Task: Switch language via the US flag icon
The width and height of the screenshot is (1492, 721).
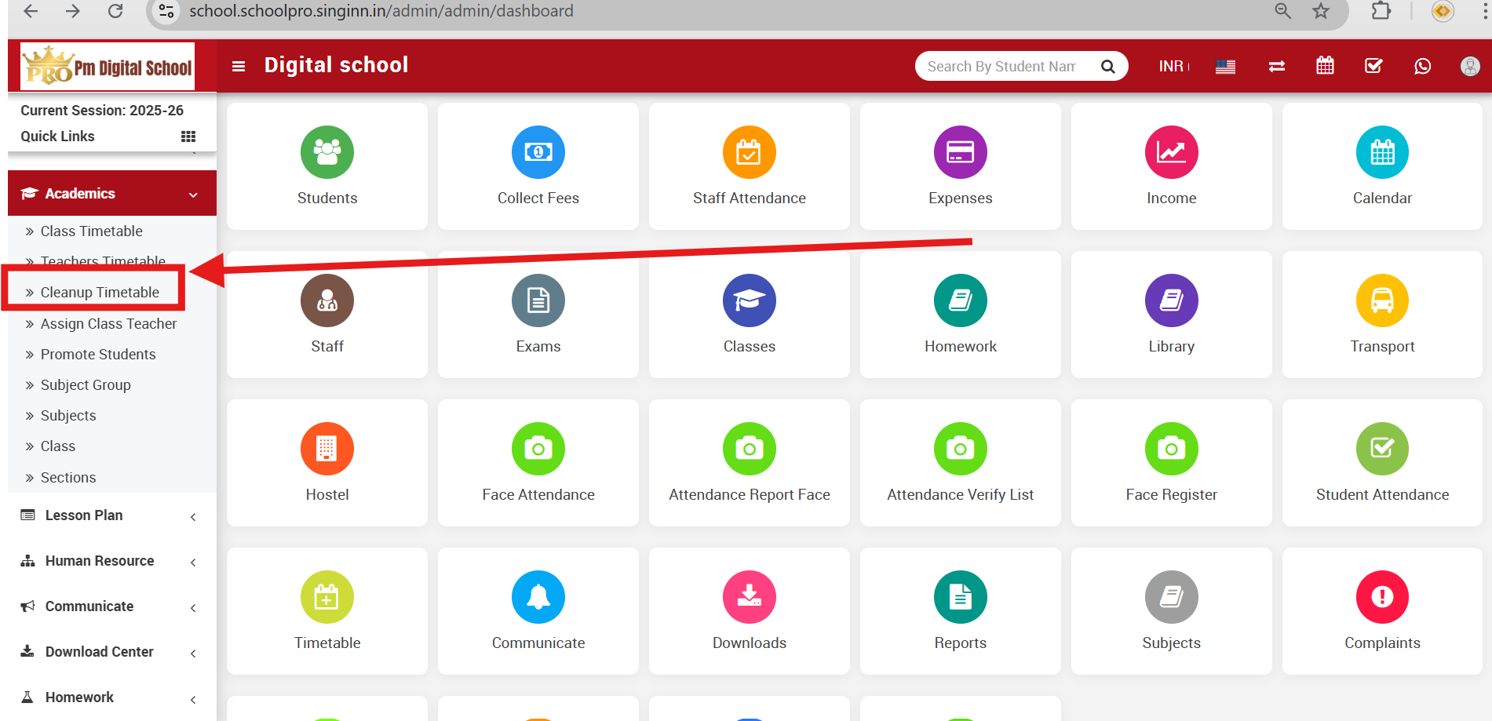Action: pyautogui.click(x=1225, y=66)
